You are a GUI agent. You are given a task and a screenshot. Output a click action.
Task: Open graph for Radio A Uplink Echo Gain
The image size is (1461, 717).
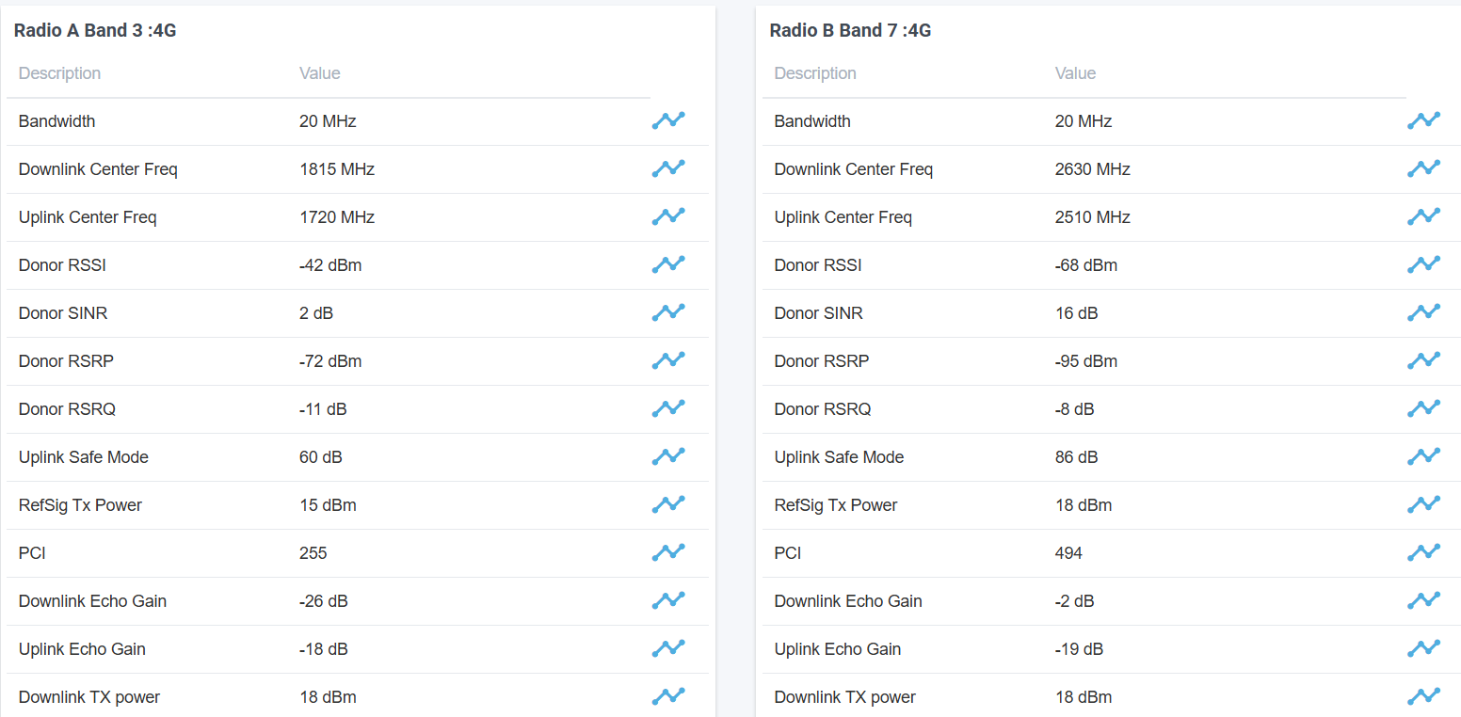(668, 648)
